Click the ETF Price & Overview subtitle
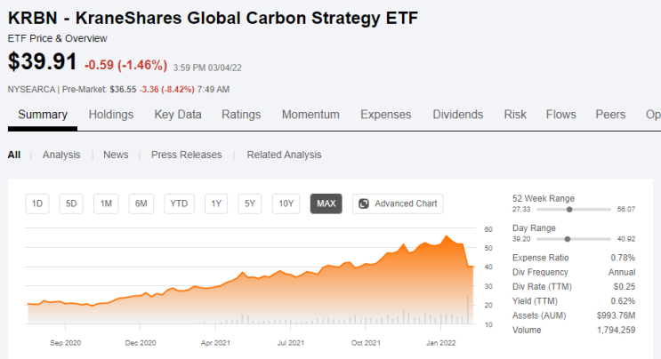The height and width of the screenshot is (359, 661). click(x=57, y=38)
